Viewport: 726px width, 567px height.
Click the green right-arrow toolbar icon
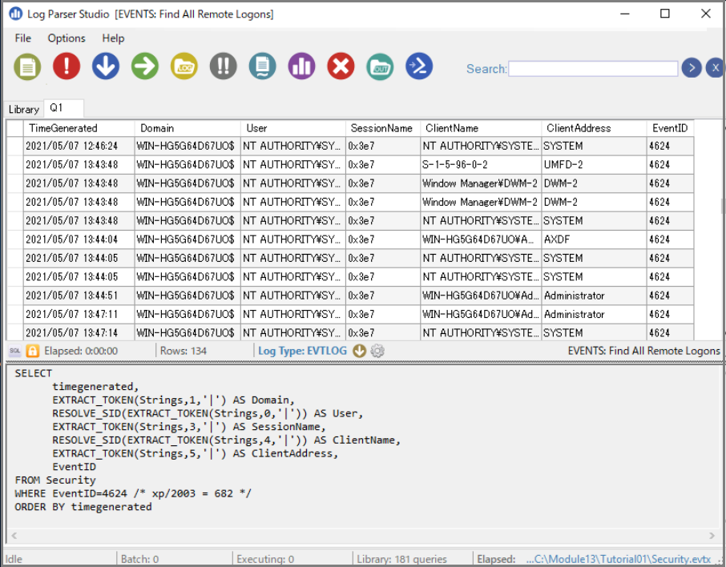click(145, 66)
